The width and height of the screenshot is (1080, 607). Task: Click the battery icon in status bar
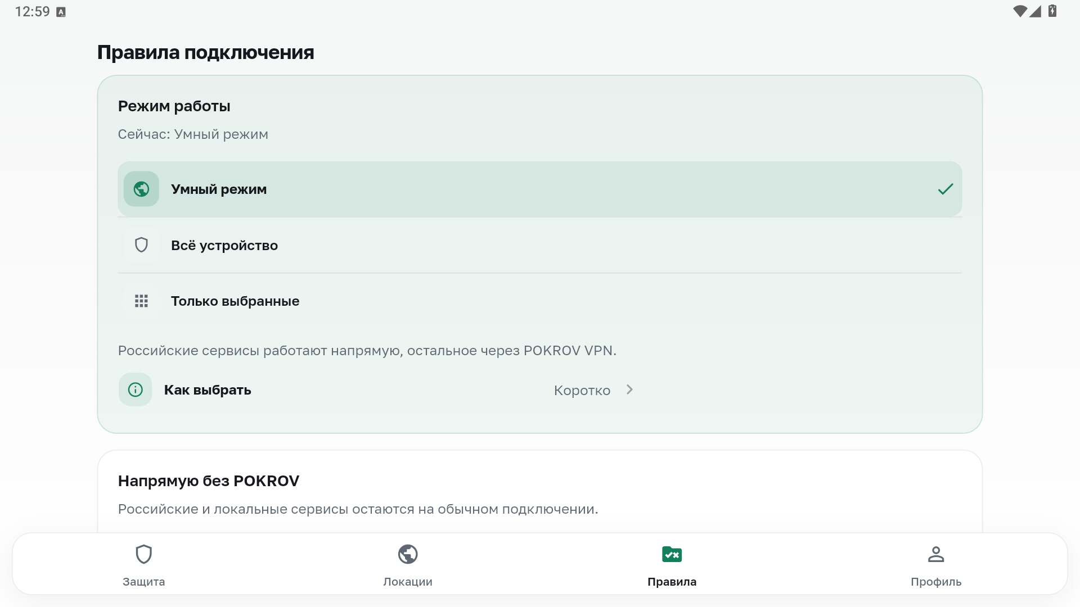(1052, 11)
